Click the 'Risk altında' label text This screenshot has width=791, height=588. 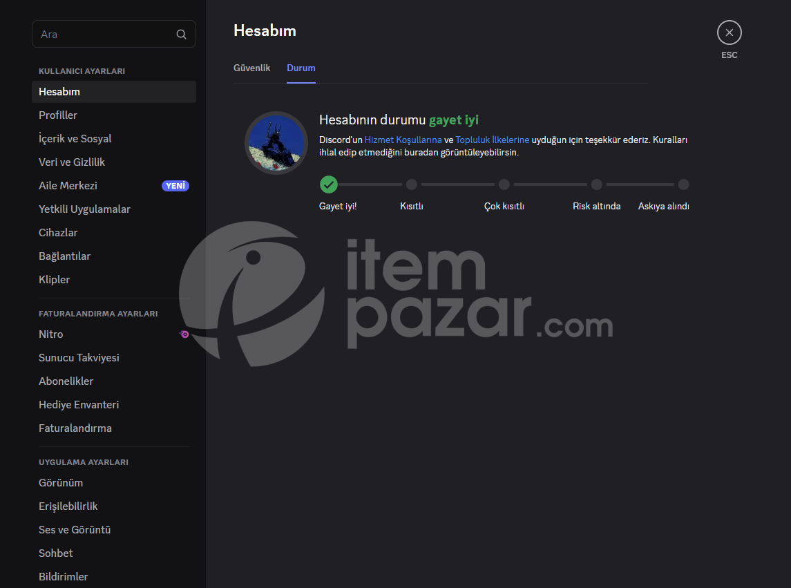click(597, 206)
